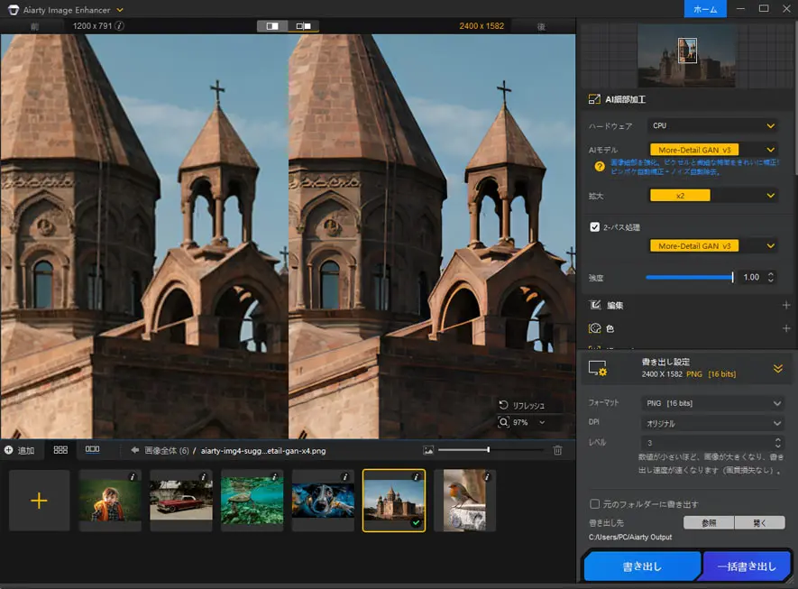The width and height of the screenshot is (798, 589).
Task: Select the red car thumbnail
Action: [181, 501]
